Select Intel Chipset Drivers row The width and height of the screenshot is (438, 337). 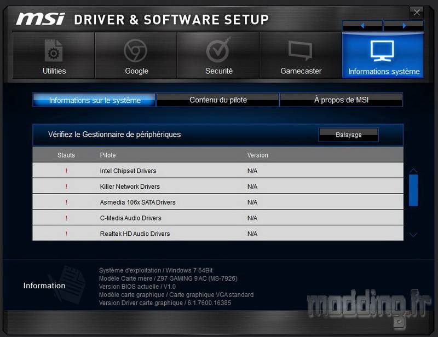218,170
